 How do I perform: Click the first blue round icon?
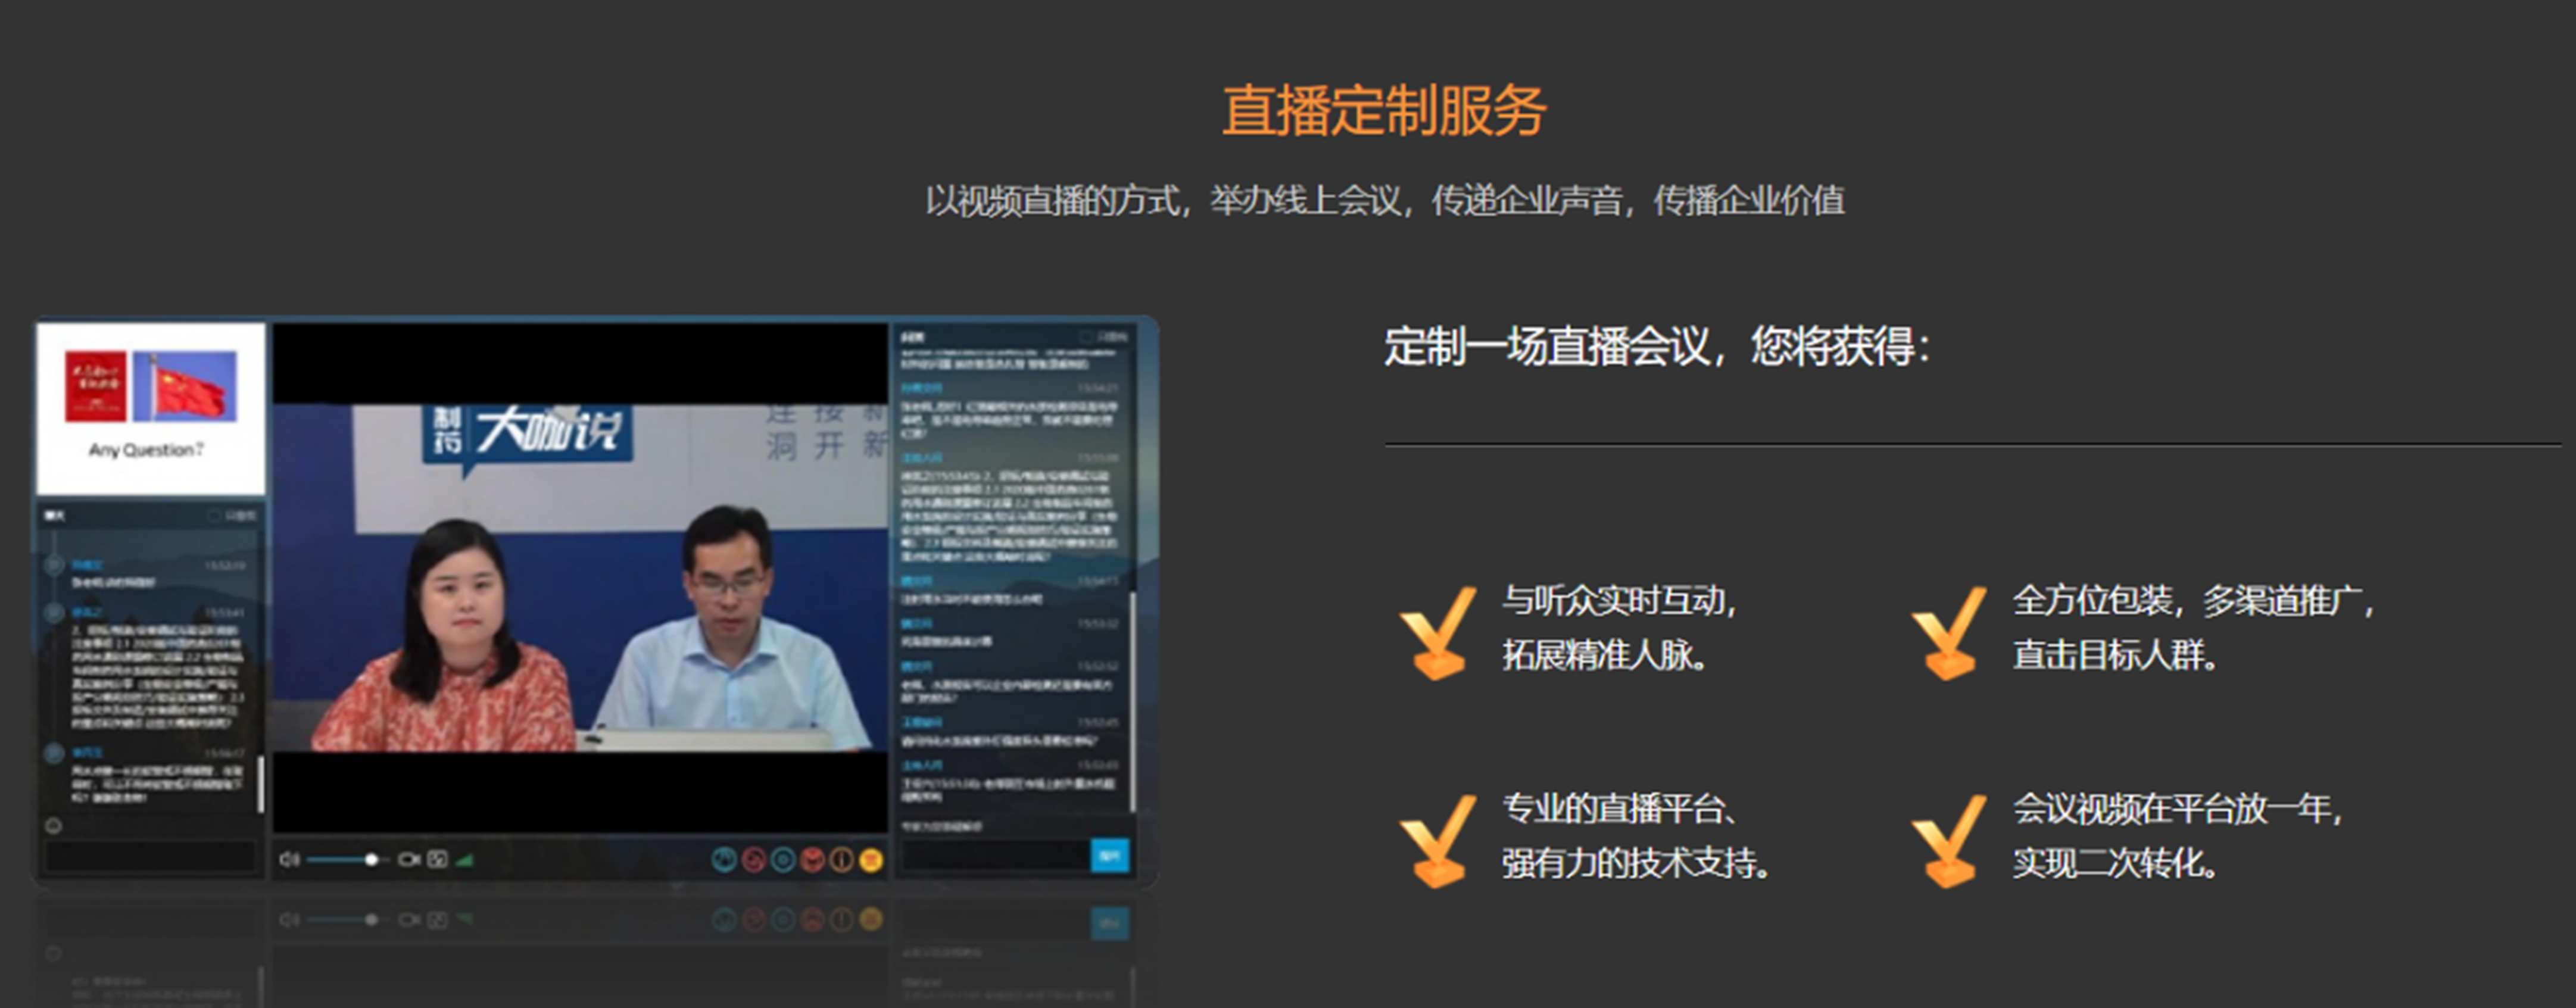point(724,859)
